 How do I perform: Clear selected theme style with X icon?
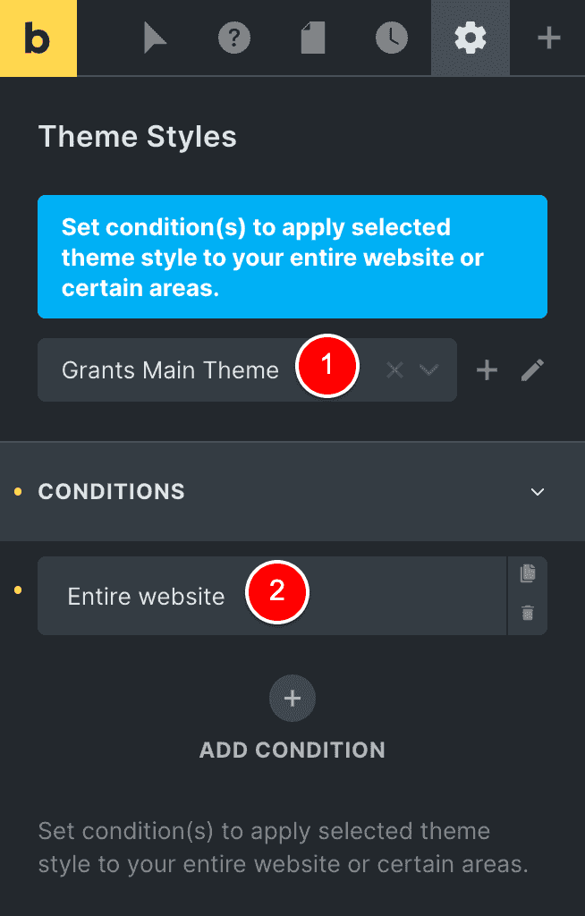pyautogui.click(x=395, y=369)
